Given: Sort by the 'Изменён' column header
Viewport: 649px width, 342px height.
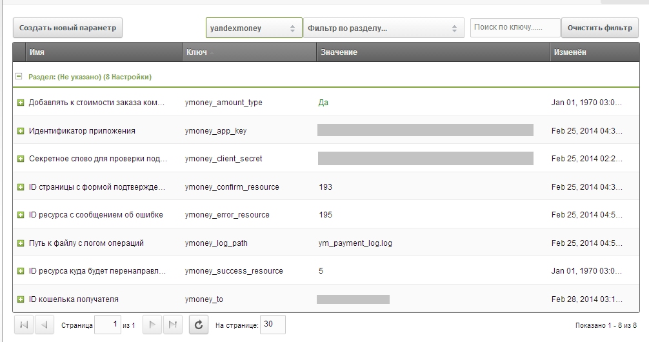Looking at the screenshot, I should [x=570, y=52].
